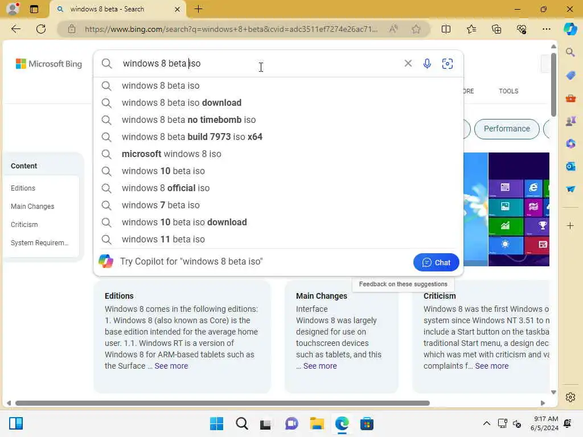583x437 pixels.
Task: Open site information lock icon
Action: pos(72,29)
